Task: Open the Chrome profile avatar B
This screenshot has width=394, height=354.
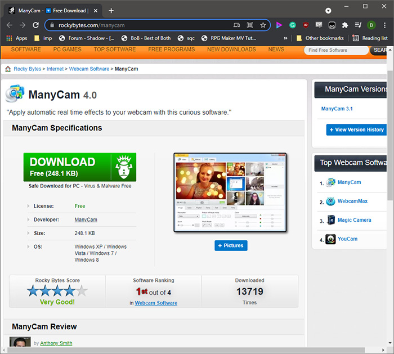Action: [371, 25]
